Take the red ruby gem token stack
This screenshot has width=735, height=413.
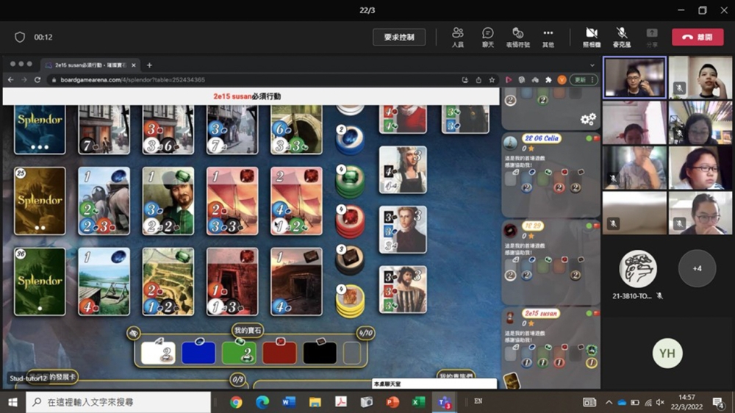click(x=350, y=220)
